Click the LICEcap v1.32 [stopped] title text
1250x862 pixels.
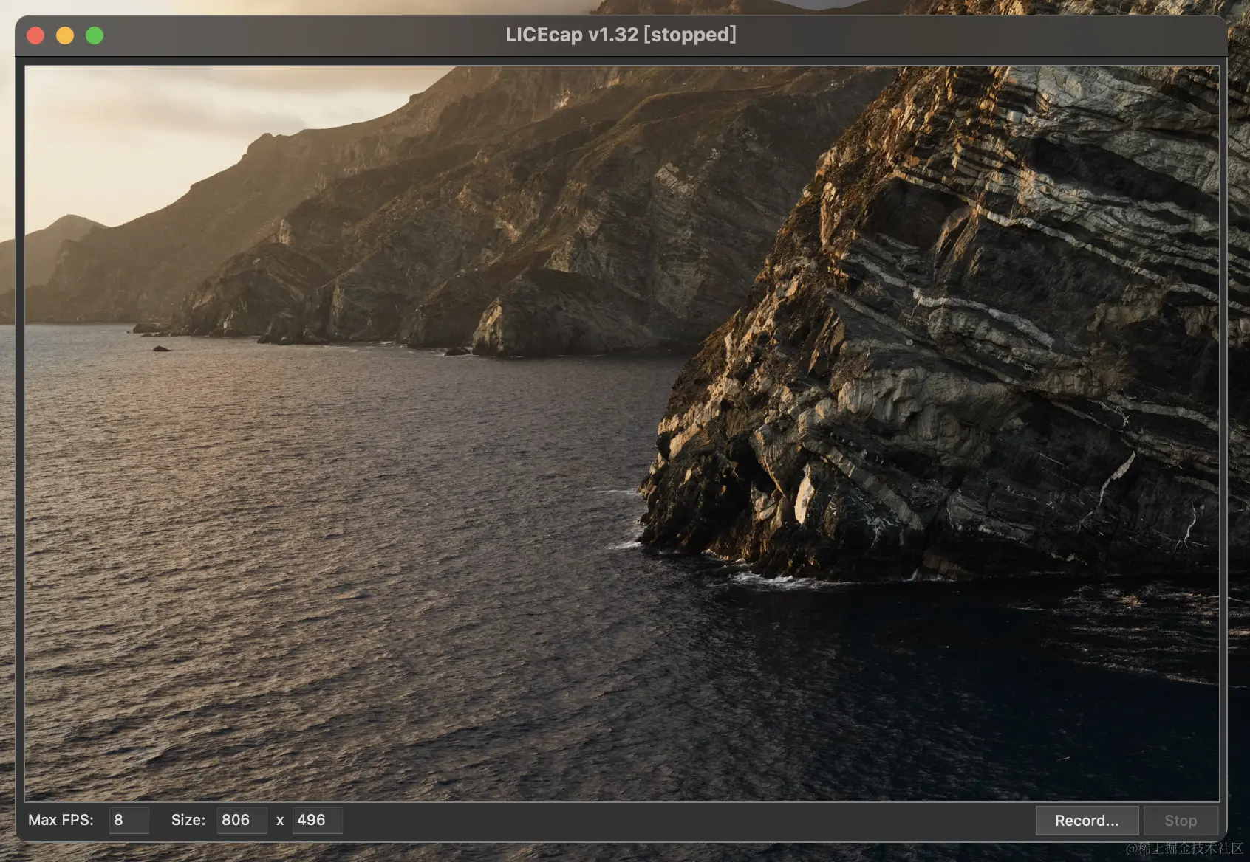tap(621, 35)
